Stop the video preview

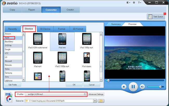pos(124,87)
